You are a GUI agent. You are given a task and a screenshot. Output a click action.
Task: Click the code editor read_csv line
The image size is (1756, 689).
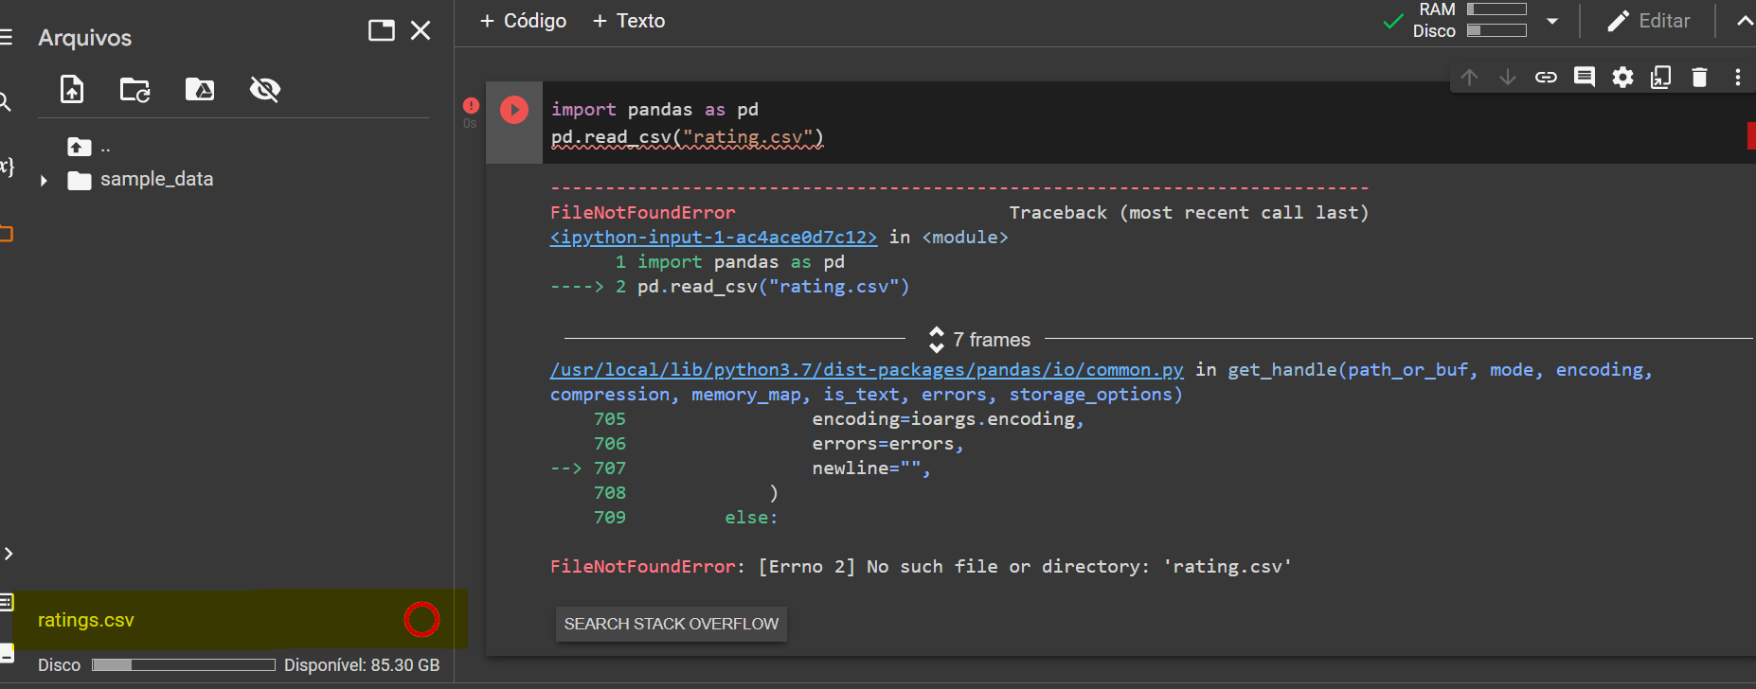(688, 137)
